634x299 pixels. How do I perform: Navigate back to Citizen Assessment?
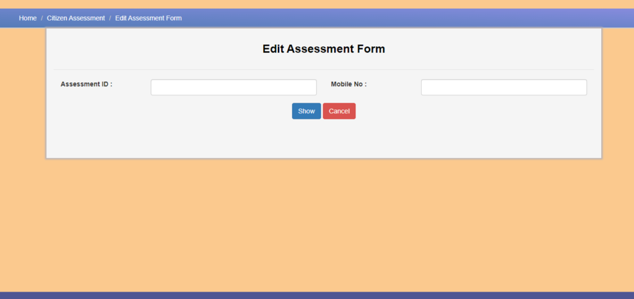[76, 18]
